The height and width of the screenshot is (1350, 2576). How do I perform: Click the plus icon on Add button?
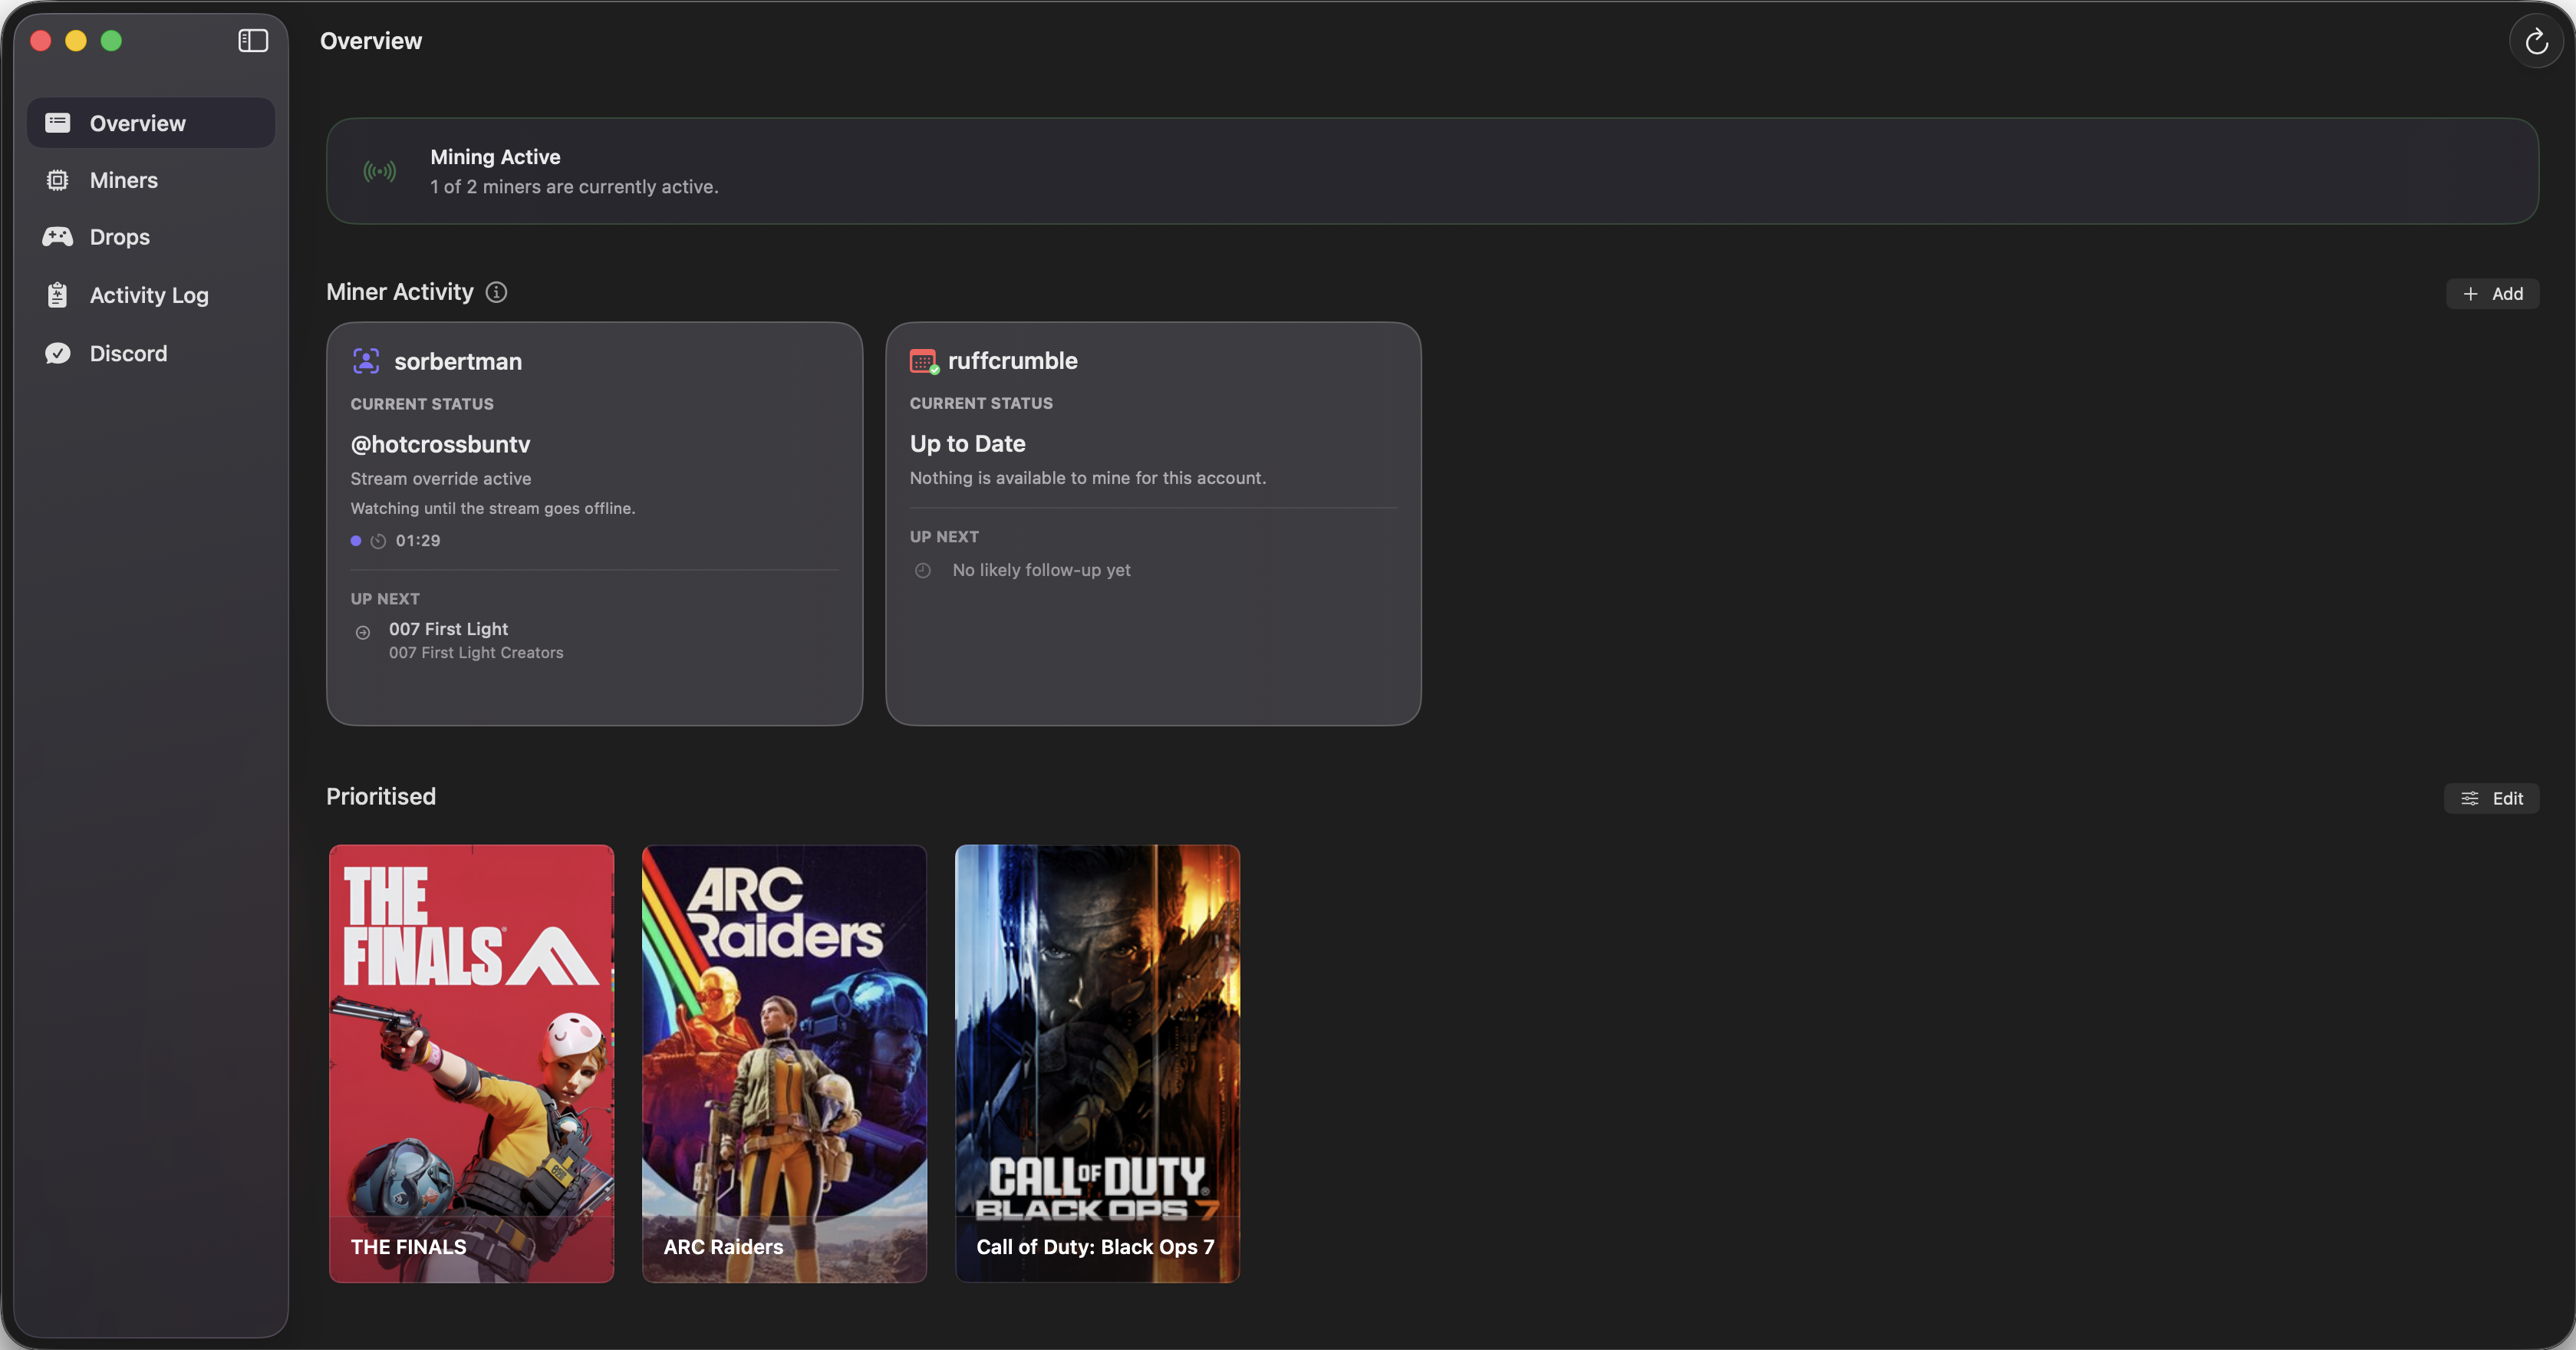pyautogui.click(x=2470, y=294)
